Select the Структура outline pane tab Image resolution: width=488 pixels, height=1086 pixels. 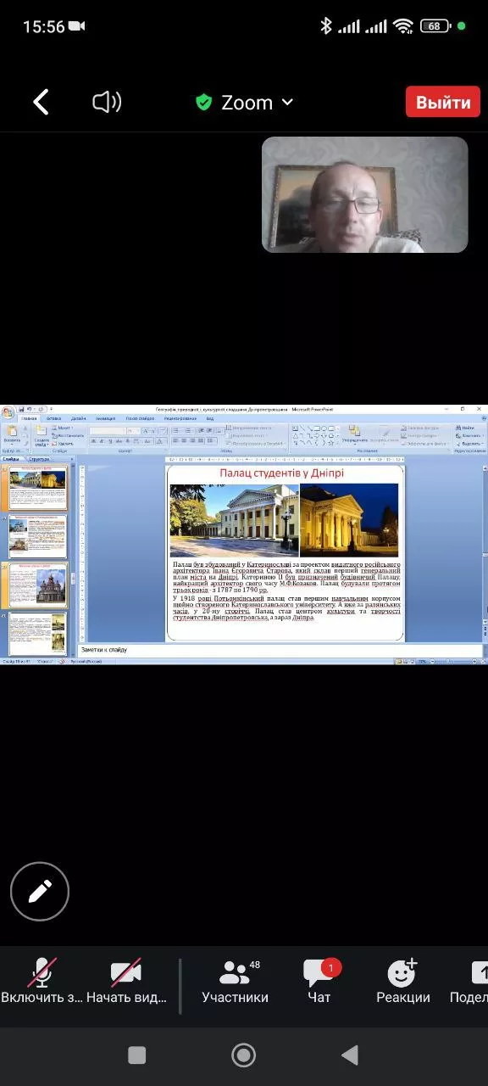point(39,459)
